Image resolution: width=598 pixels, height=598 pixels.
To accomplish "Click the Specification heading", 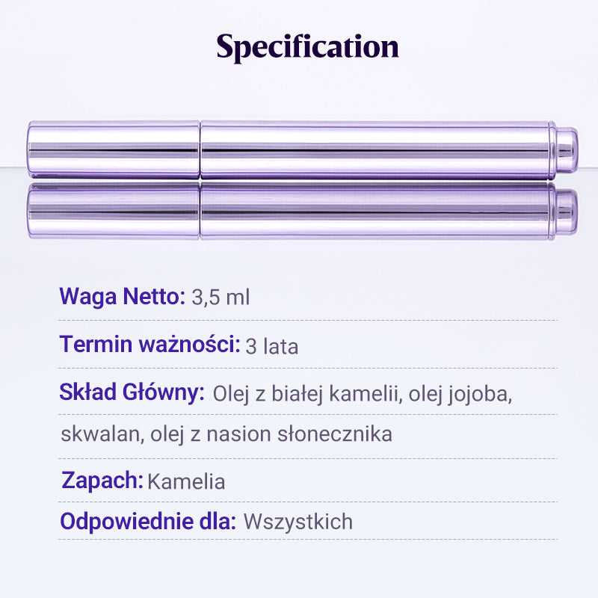I will pos(307,47).
